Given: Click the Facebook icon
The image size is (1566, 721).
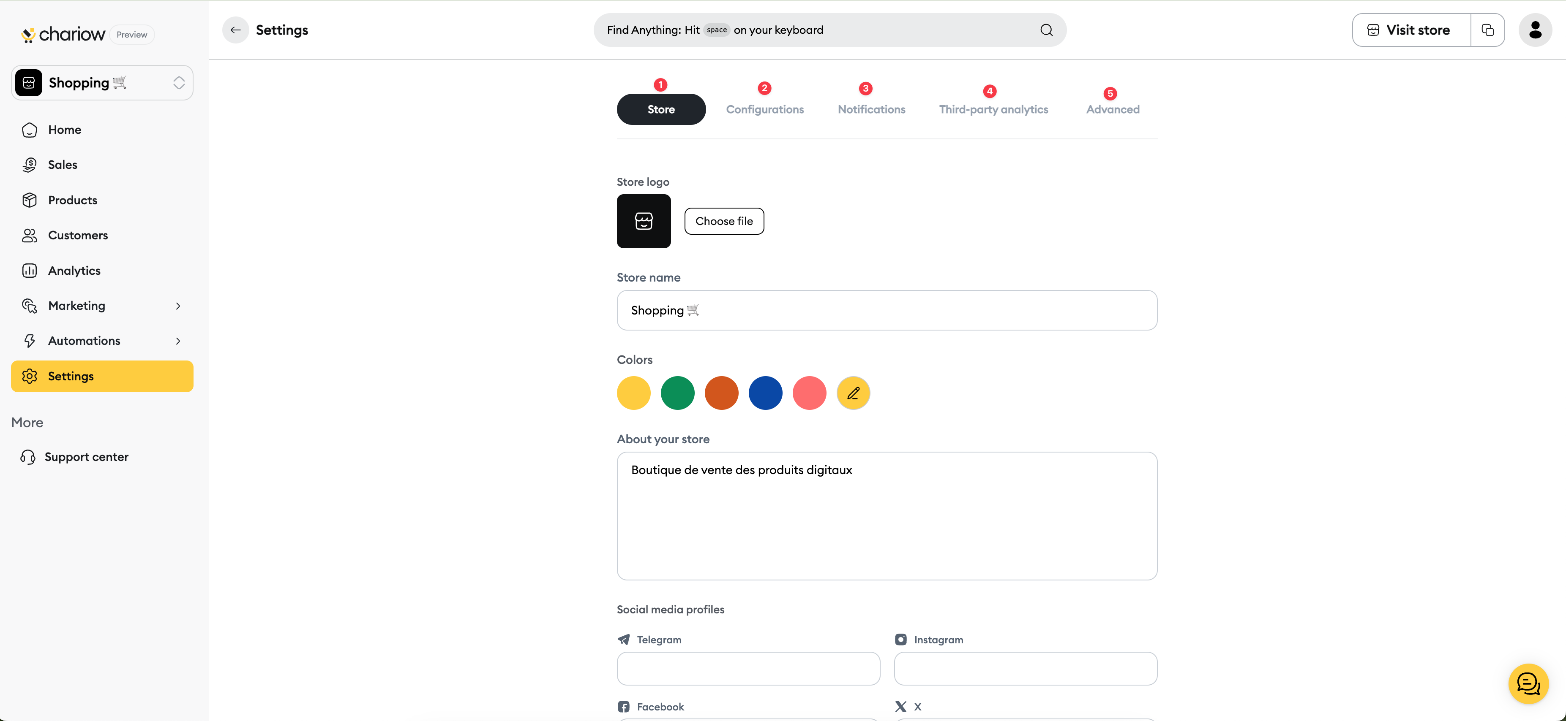Looking at the screenshot, I should coord(624,706).
